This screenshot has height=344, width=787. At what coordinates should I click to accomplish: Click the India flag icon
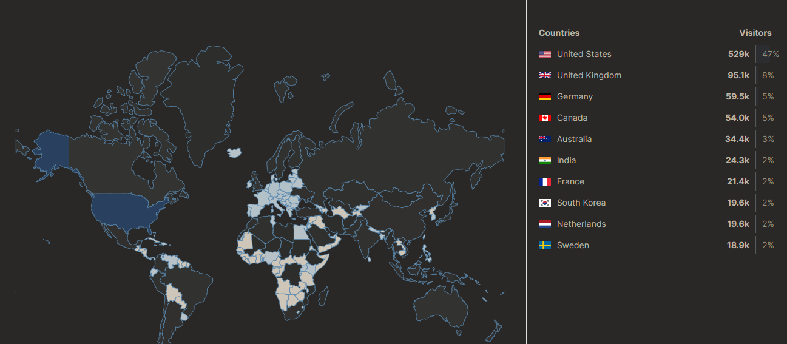[544, 160]
